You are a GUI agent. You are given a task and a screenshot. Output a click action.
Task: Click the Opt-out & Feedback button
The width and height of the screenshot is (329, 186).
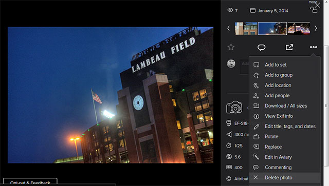pyautogui.click(x=30, y=182)
